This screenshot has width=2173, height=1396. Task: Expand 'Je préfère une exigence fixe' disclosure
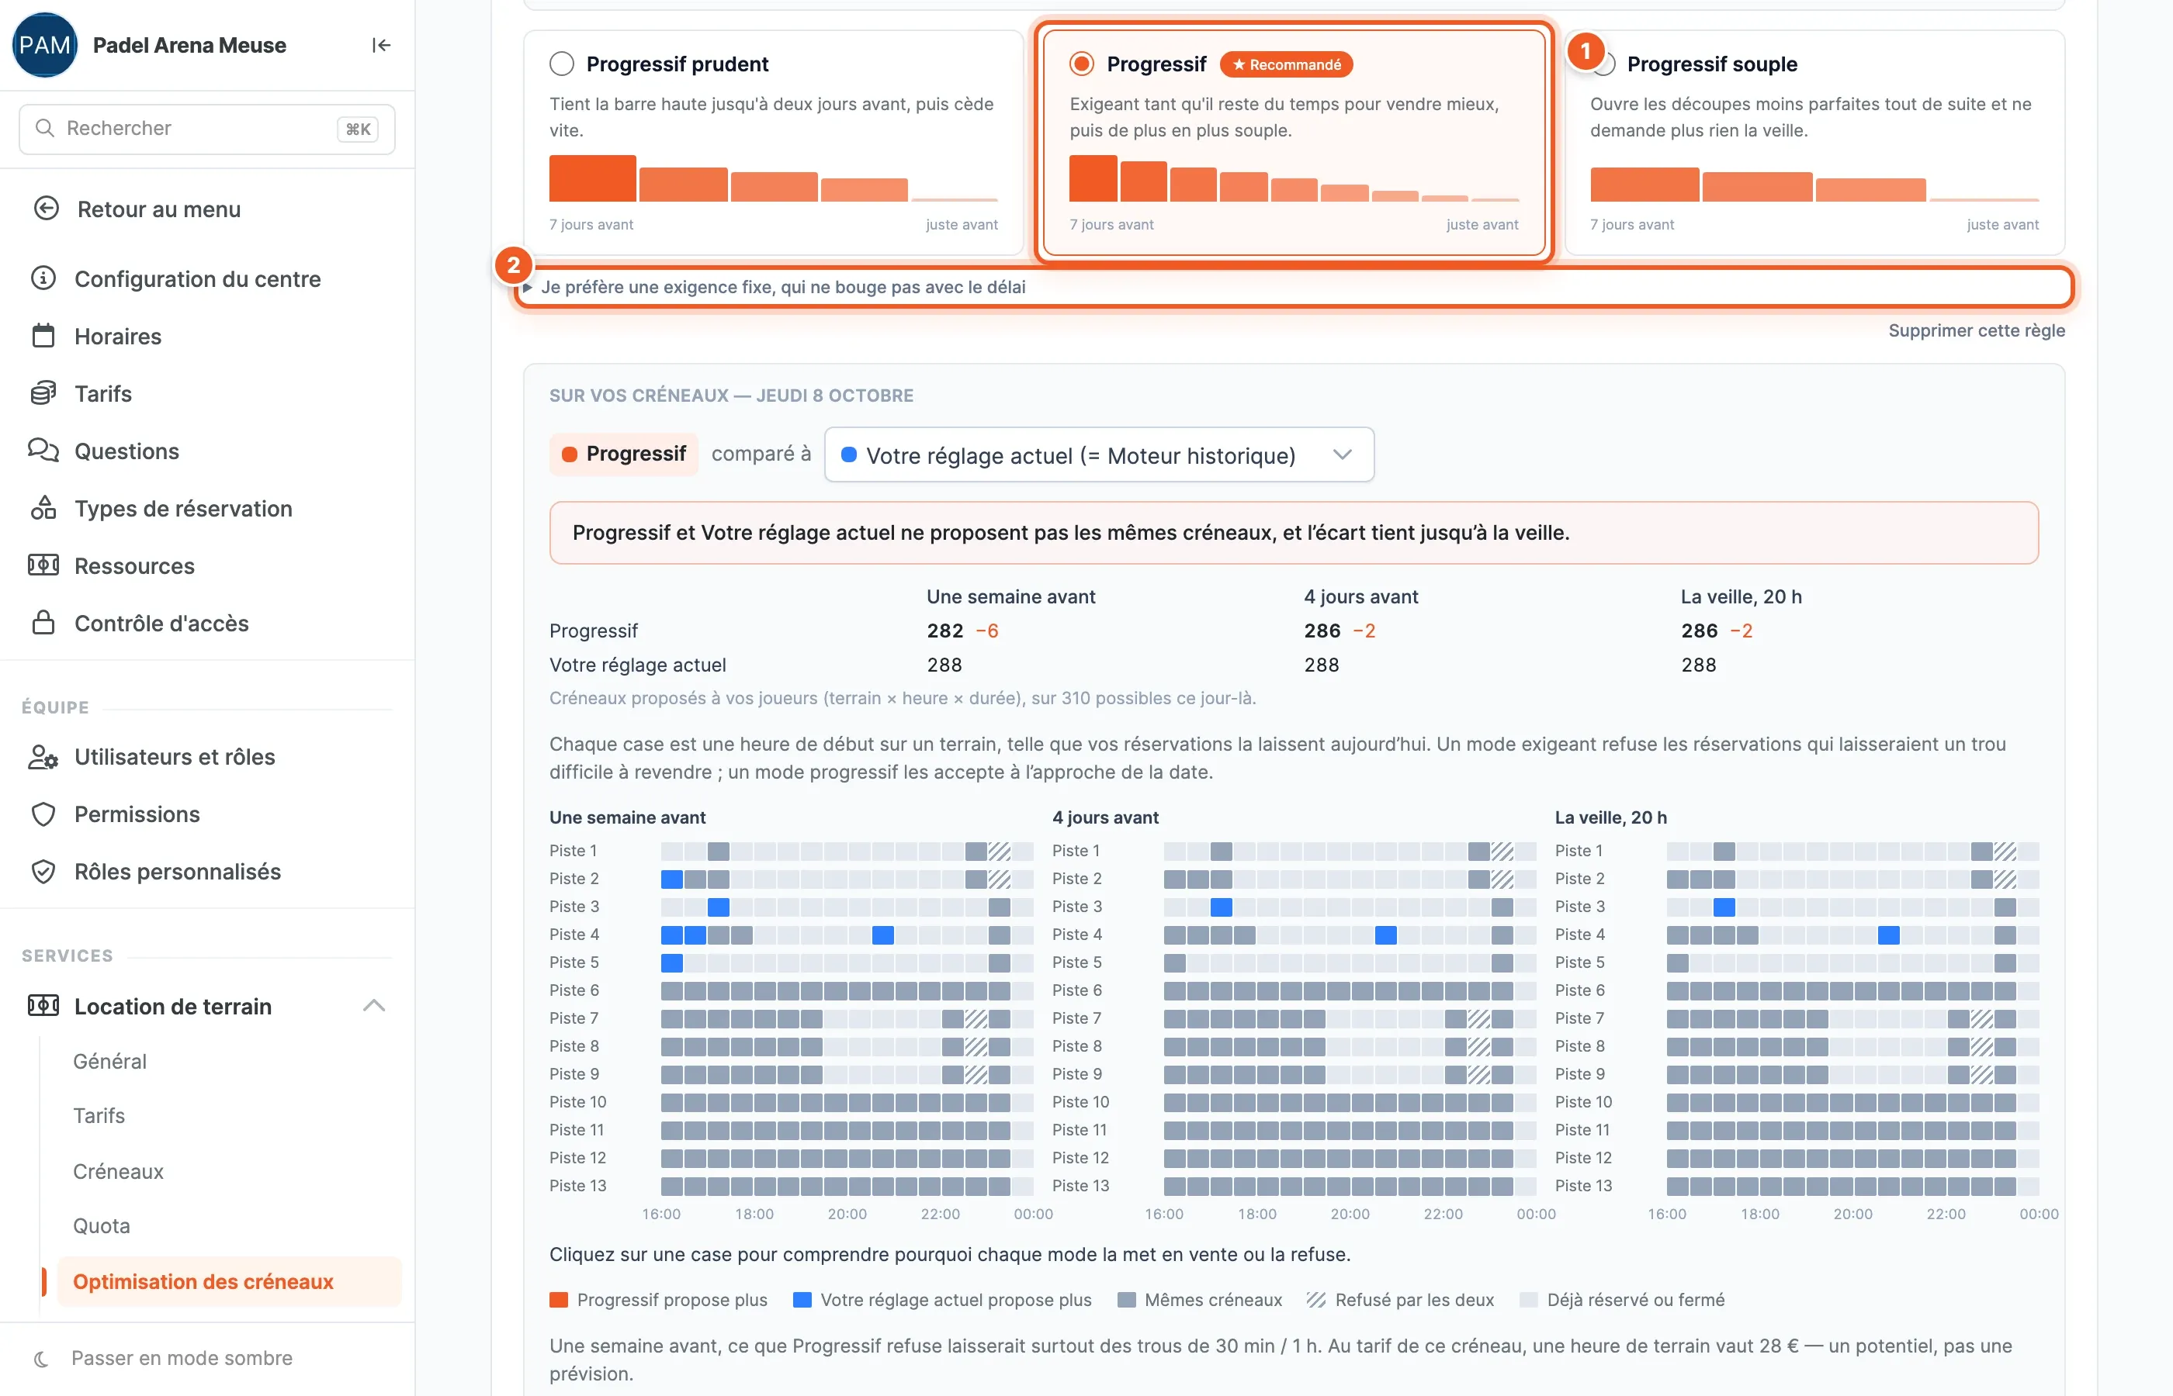click(x=1293, y=288)
